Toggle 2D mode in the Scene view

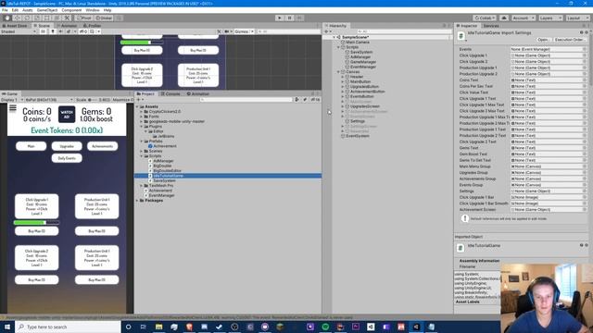[x=44, y=31]
